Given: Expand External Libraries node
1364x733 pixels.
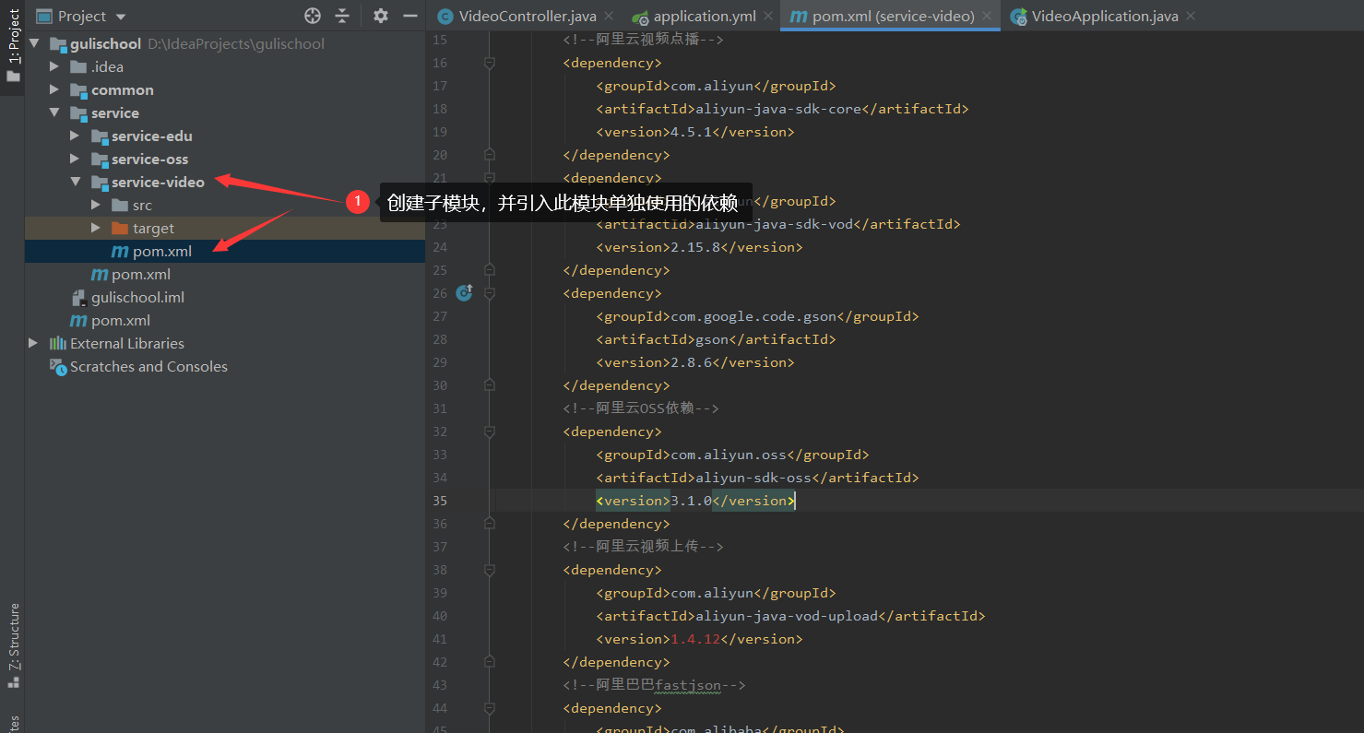Looking at the screenshot, I should tap(34, 343).
